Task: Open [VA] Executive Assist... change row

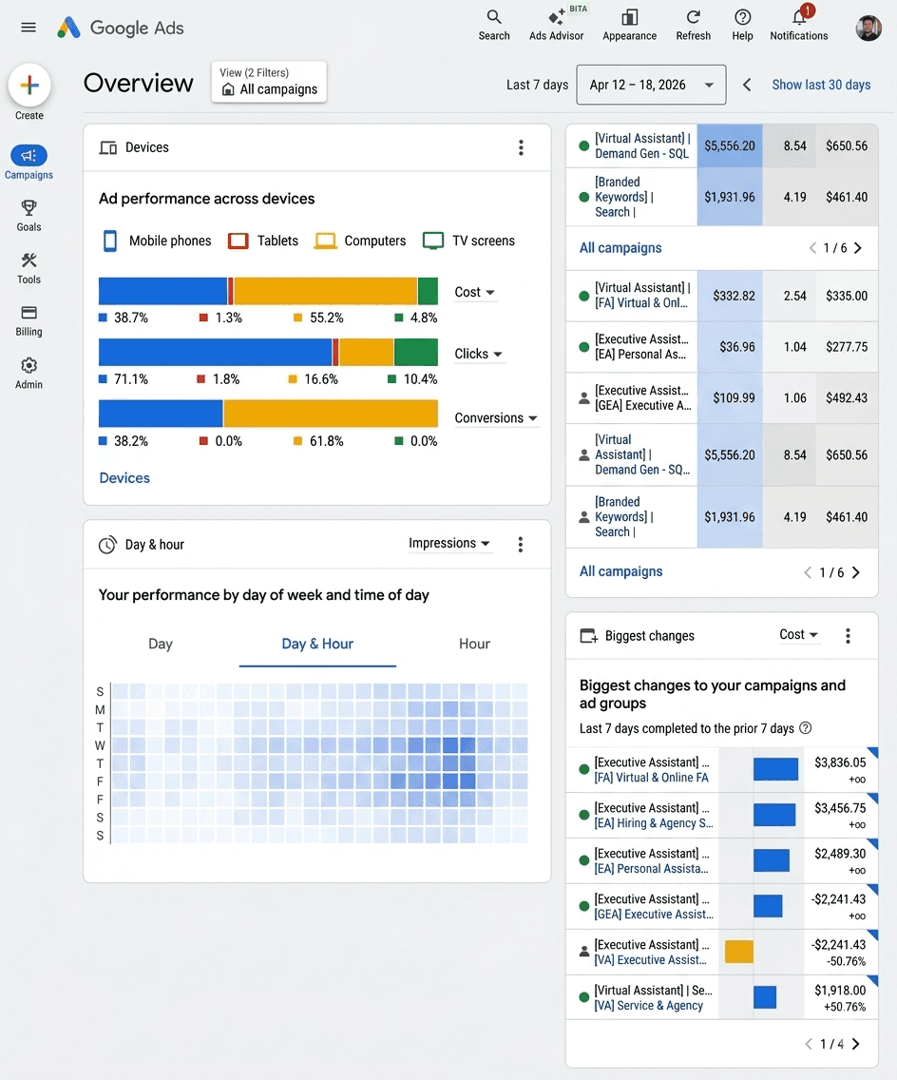Action: click(722, 953)
